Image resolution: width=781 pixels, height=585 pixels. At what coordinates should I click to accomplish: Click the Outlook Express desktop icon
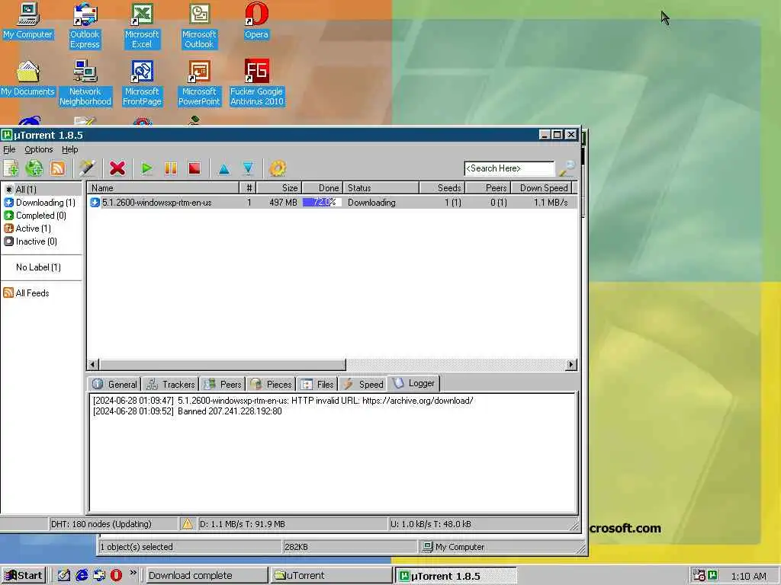pyautogui.click(x=85, y=26)
